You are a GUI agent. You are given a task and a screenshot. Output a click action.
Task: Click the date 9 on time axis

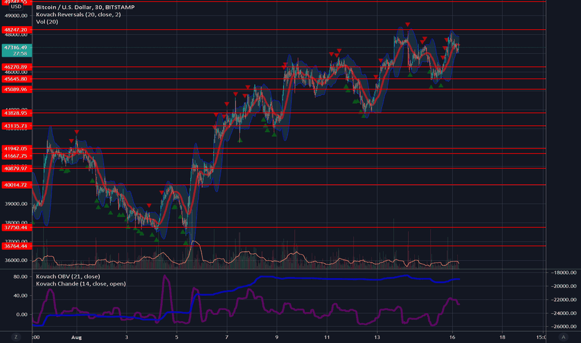coord(277,337)
